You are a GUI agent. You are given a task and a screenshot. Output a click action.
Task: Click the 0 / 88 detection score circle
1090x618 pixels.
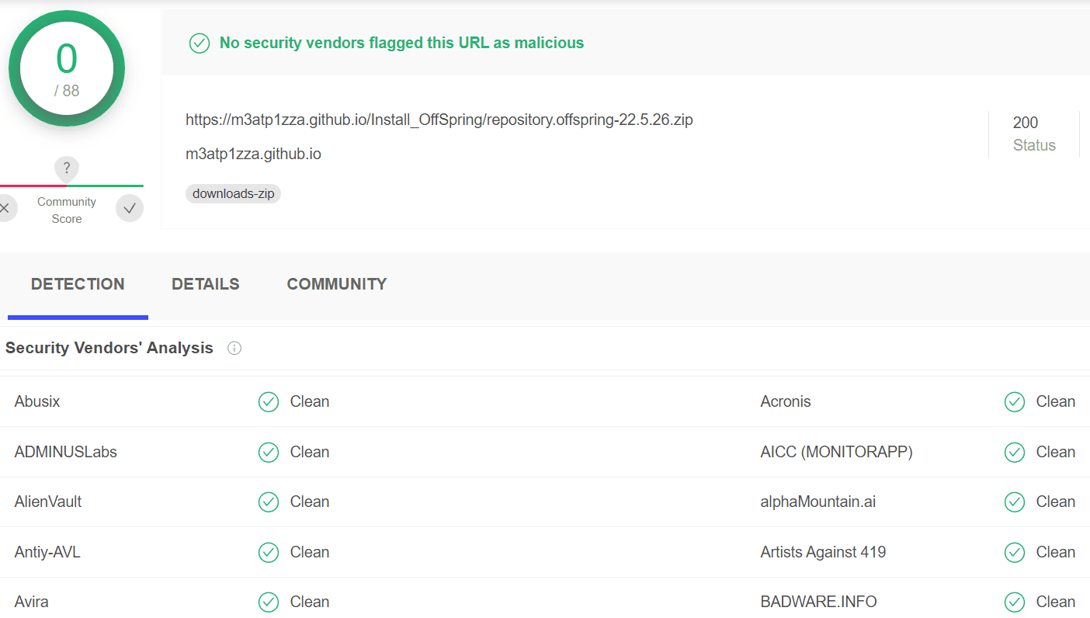67,69
